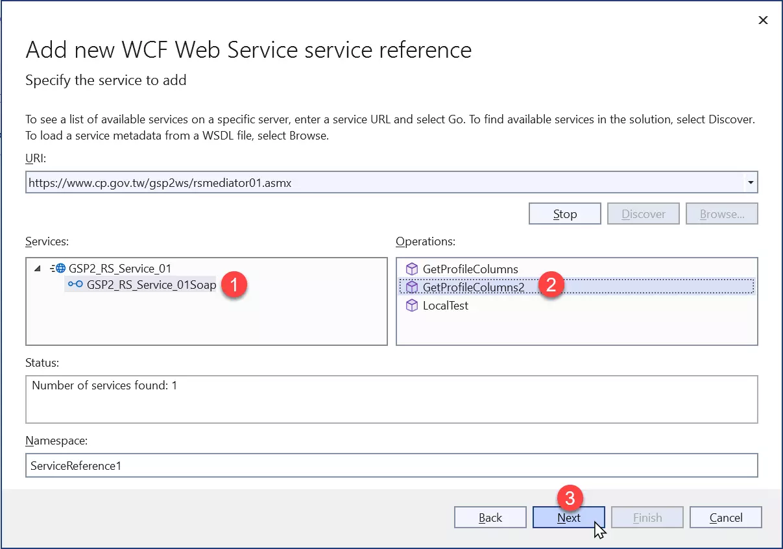Viewport: 783px width, 549px height.
Task: Select the GSP2_RS_Service_01 service
Action: pos(119,268)
